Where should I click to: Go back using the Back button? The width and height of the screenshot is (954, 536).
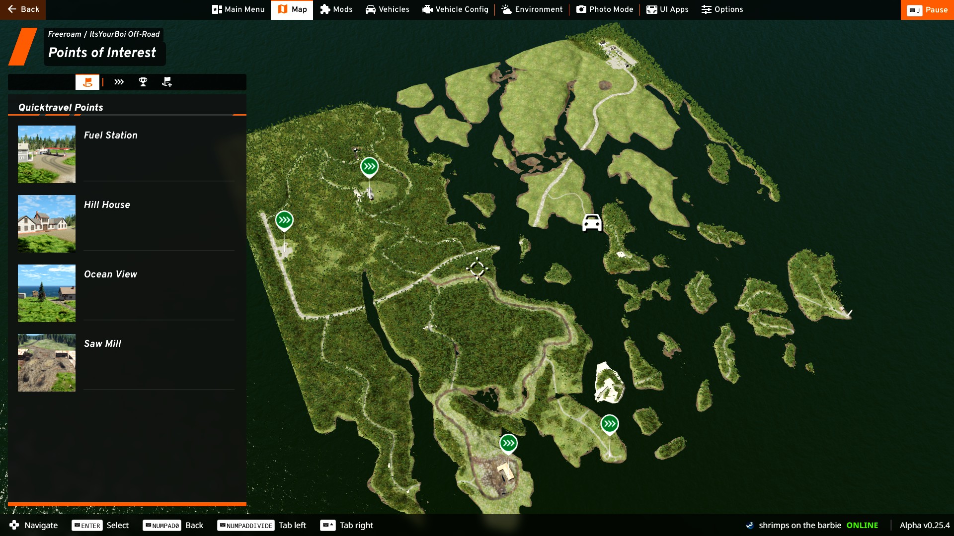pyautogui.click(x=23, y=9)
